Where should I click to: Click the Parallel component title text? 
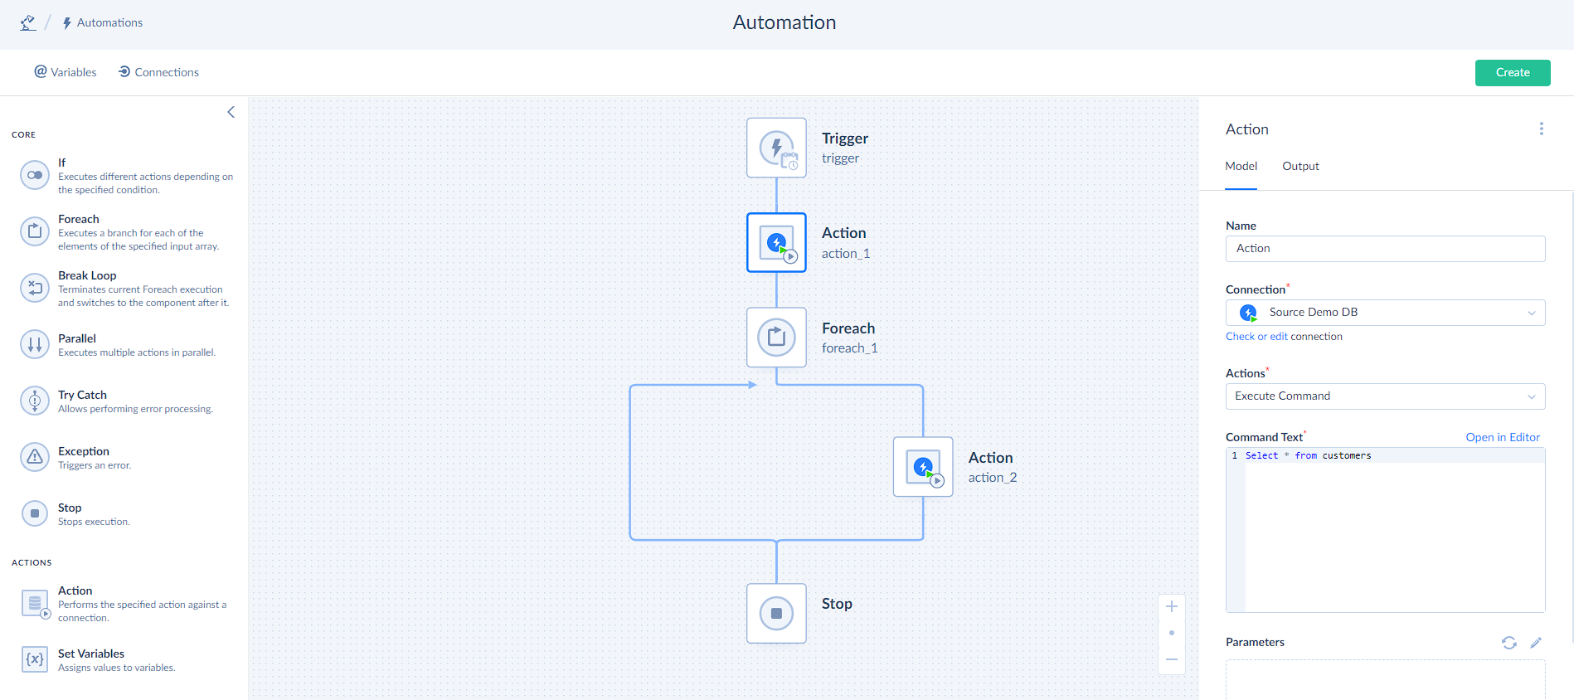(x=77, y=338)
